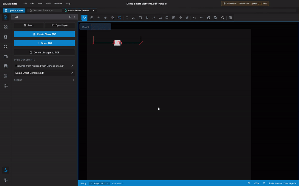Click the redo arrow in toolbar

(201, 18)
